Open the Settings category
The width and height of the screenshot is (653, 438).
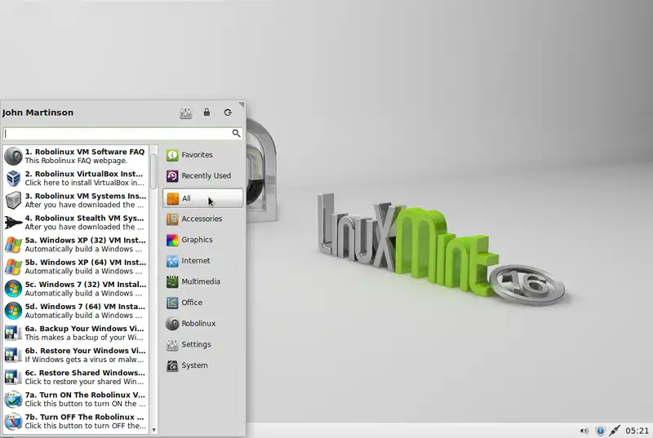pyautogui.click(x=202, y=344)
